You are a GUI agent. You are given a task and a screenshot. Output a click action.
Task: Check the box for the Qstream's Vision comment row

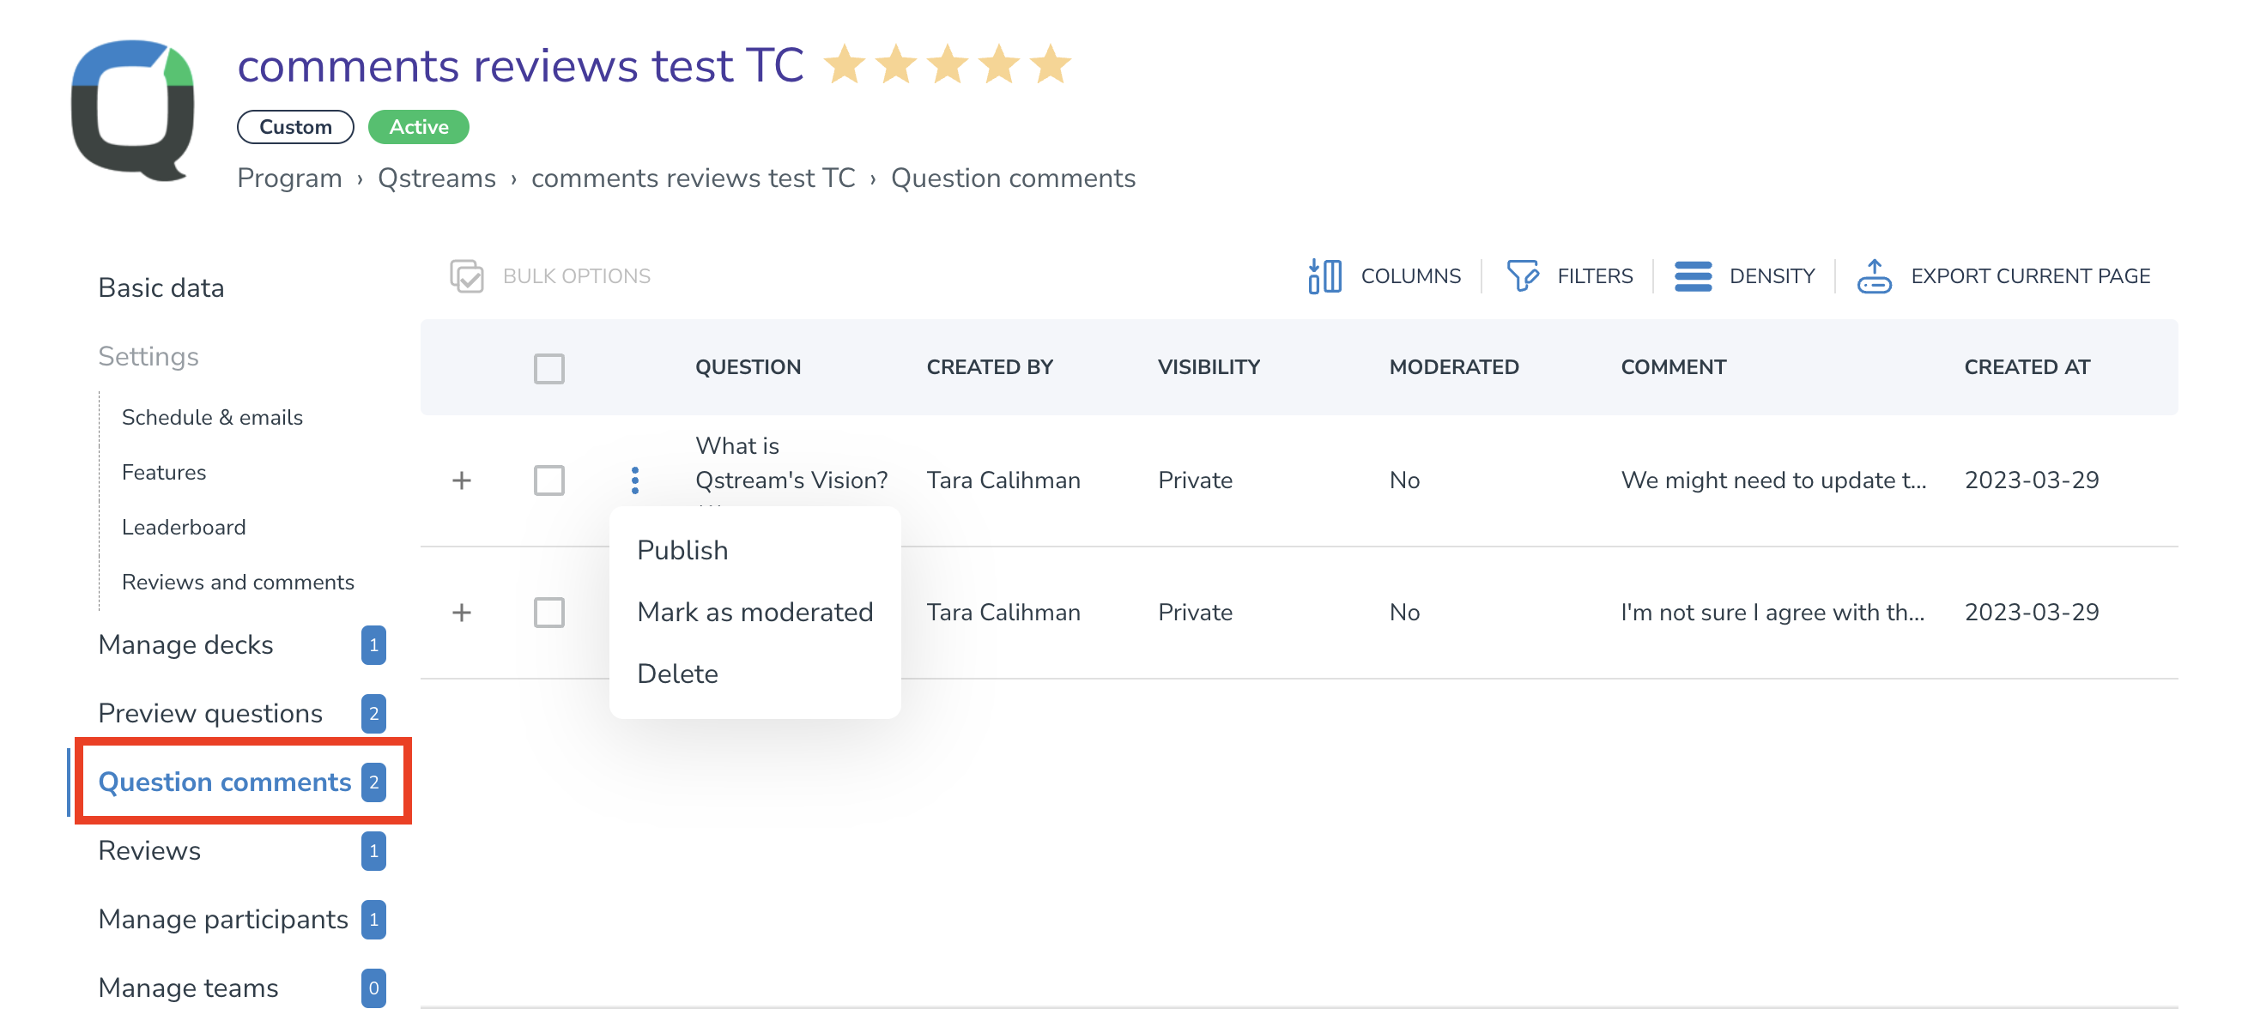(x=549, y=480)
